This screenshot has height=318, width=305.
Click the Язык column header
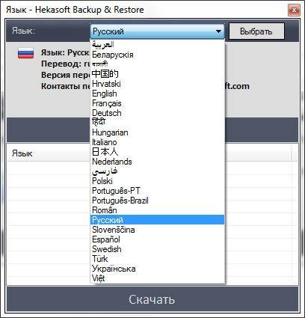click(22, 153)
